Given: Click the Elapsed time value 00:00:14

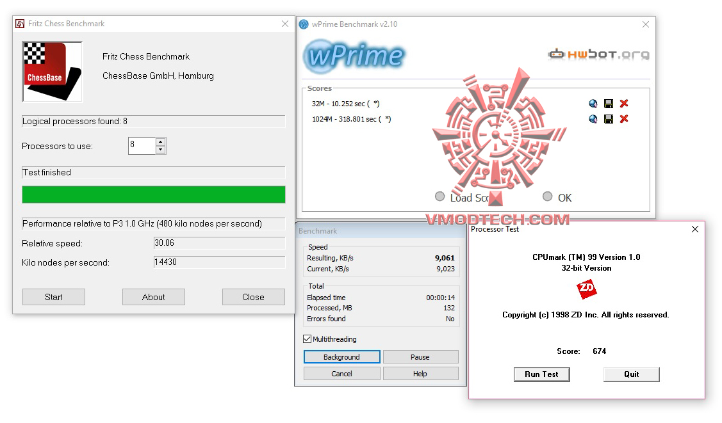Looking at the screenshot, I should tap(441, 298).
